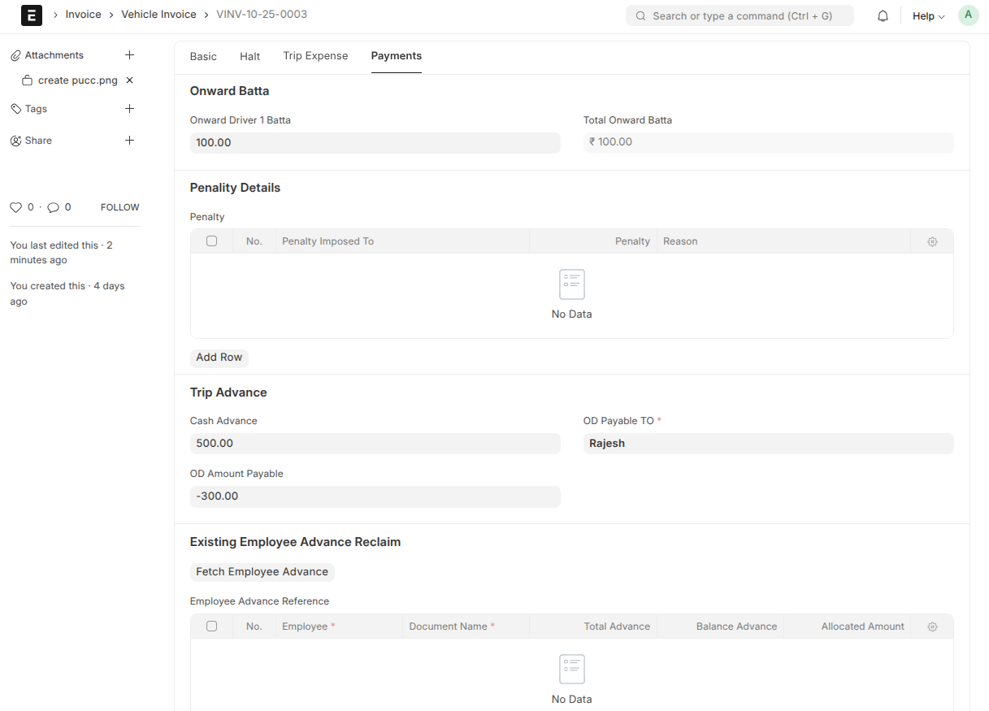Click Add Row under Penalty table
Screen dimensions: 989x711
click(x=219, y=358)
